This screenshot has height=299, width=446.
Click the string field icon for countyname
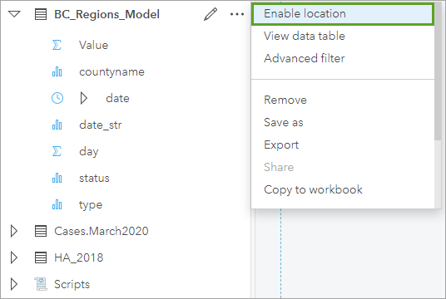[x=57, y=71]
